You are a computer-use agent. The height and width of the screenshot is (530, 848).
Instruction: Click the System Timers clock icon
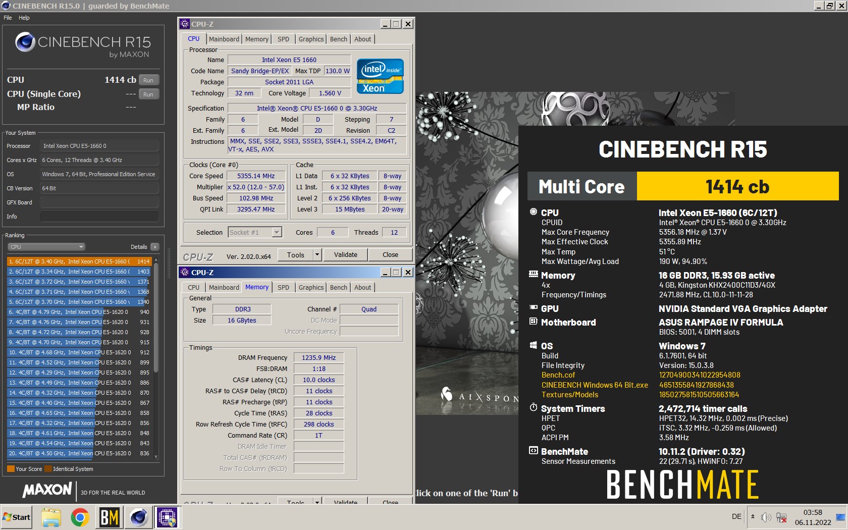coord(533,407)
